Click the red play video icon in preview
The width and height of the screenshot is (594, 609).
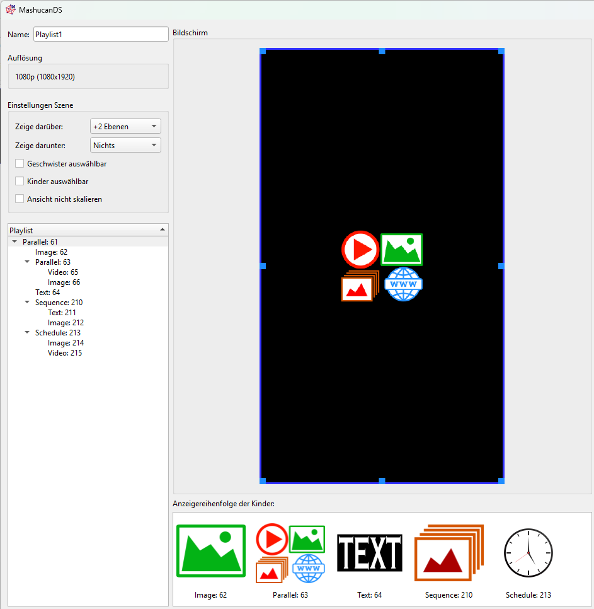[x=360, y=250]
